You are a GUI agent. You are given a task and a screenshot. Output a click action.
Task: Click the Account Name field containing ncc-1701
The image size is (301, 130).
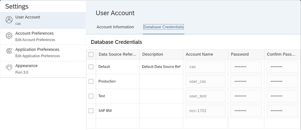[206, 111]
